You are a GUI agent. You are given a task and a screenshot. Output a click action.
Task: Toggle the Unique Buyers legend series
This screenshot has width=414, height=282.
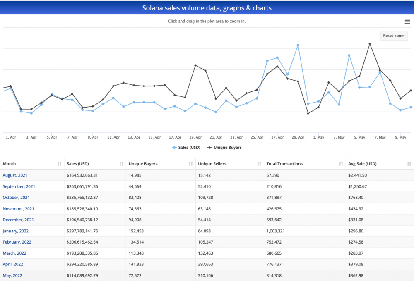tap(224, 148)
